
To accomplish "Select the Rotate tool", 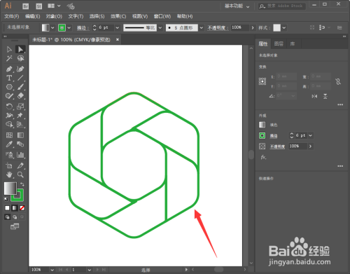I will (9, 107).
